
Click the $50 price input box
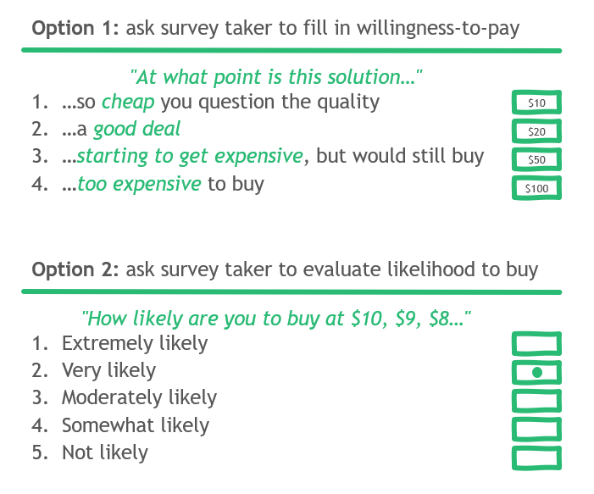coord(536,159)
